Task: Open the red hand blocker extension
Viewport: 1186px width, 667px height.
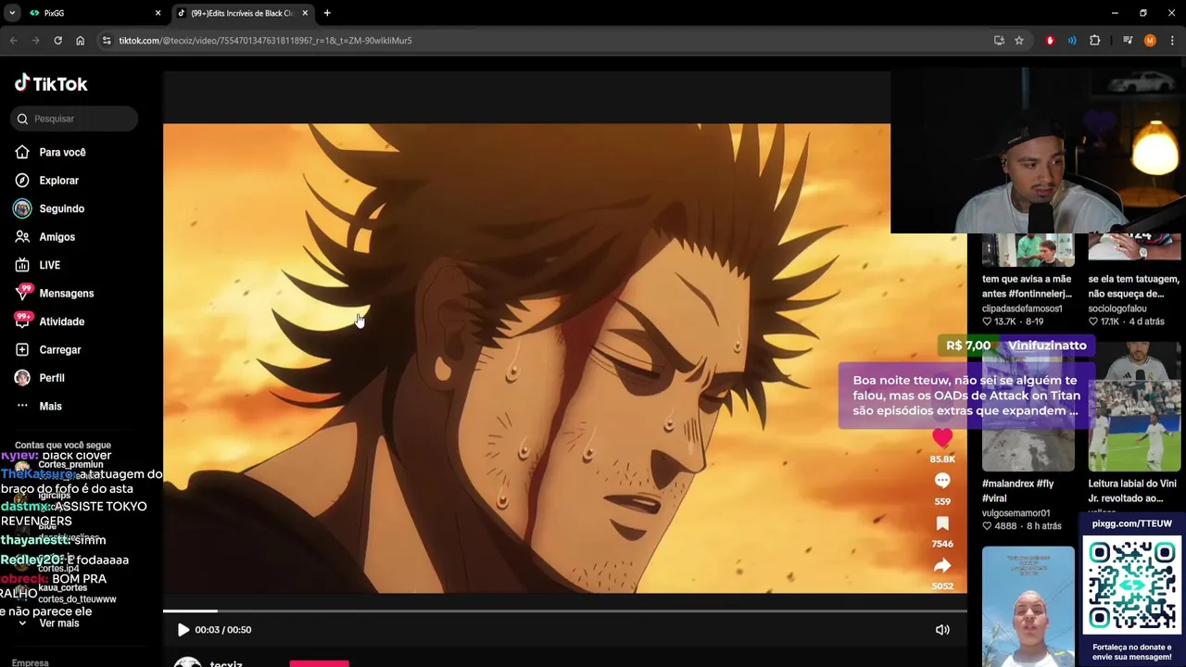Action: coord(1050,41)
